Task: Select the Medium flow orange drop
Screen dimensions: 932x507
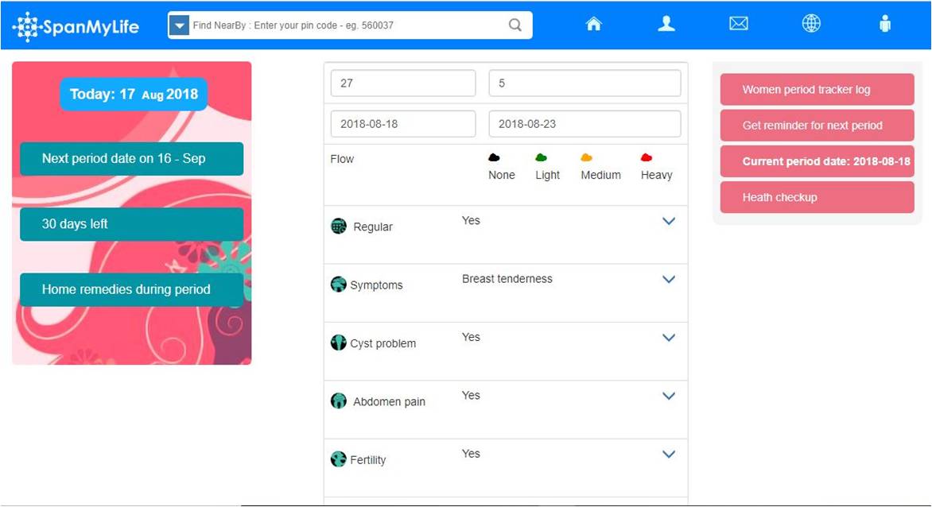Action: pyautogui.click(x=587, y=157)
